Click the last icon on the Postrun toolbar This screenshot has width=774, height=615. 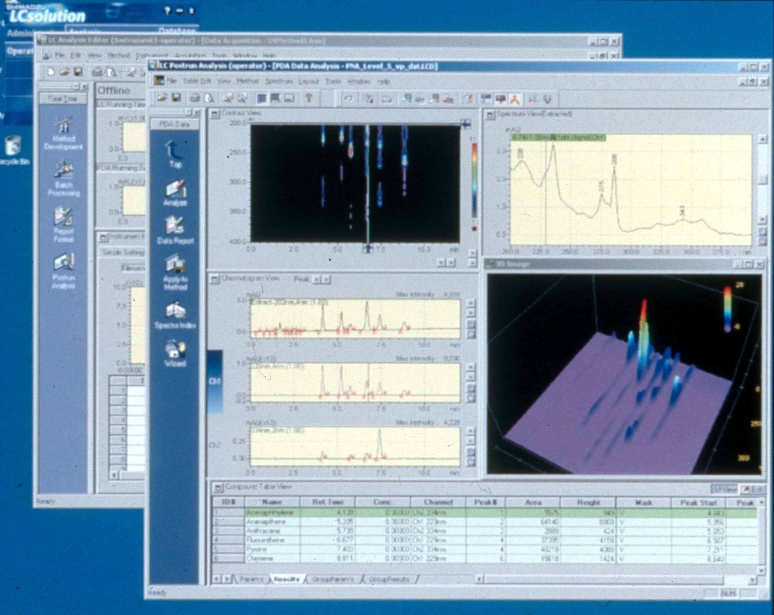point(548,99)
